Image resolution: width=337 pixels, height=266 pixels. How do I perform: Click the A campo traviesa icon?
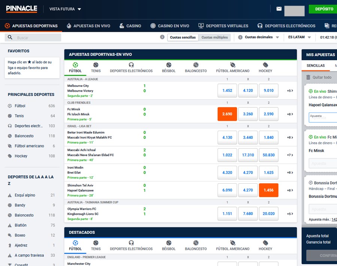tap(10, 255)
